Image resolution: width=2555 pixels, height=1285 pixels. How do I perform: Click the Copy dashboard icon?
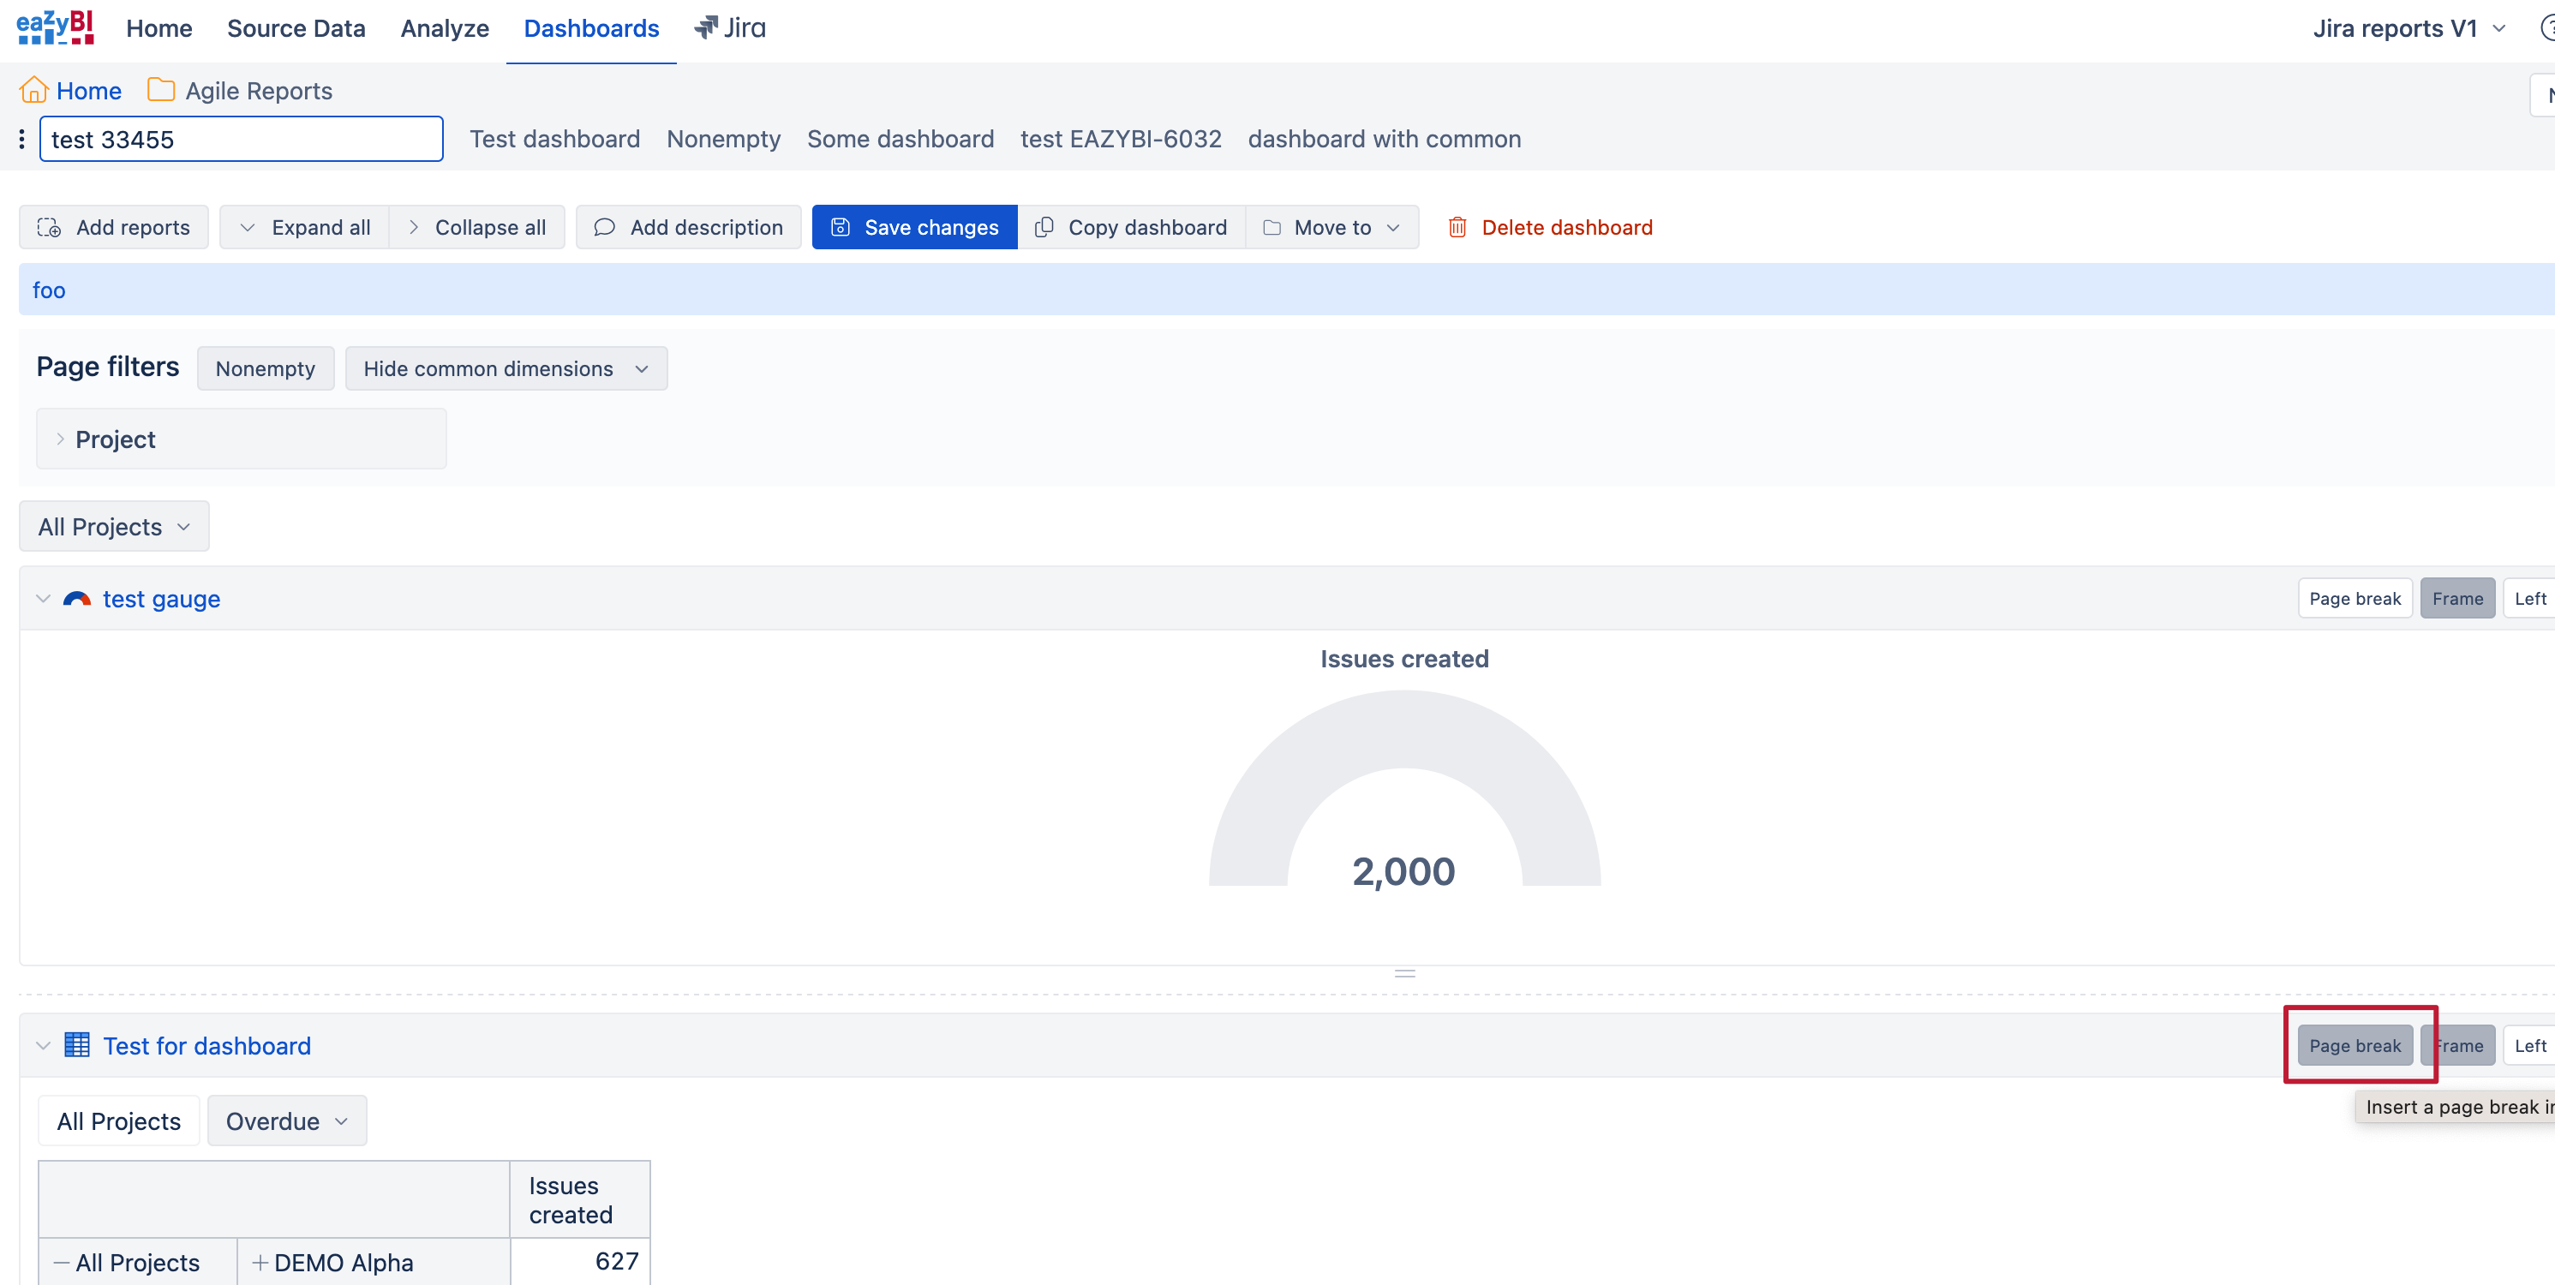pos(1044,227)
